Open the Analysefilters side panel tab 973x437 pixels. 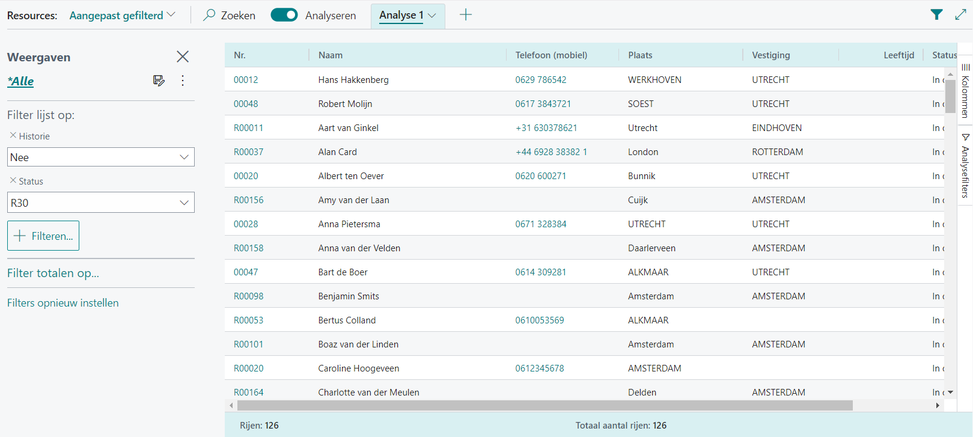point(965,166)
